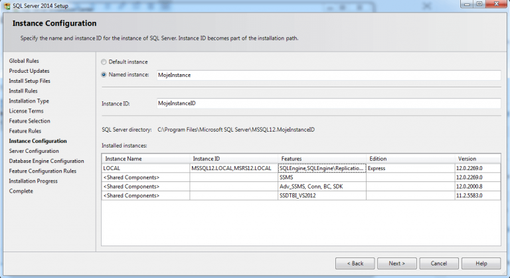
Task: Close the SQL Server 2014 Setup window
Action: coord(497,4)
